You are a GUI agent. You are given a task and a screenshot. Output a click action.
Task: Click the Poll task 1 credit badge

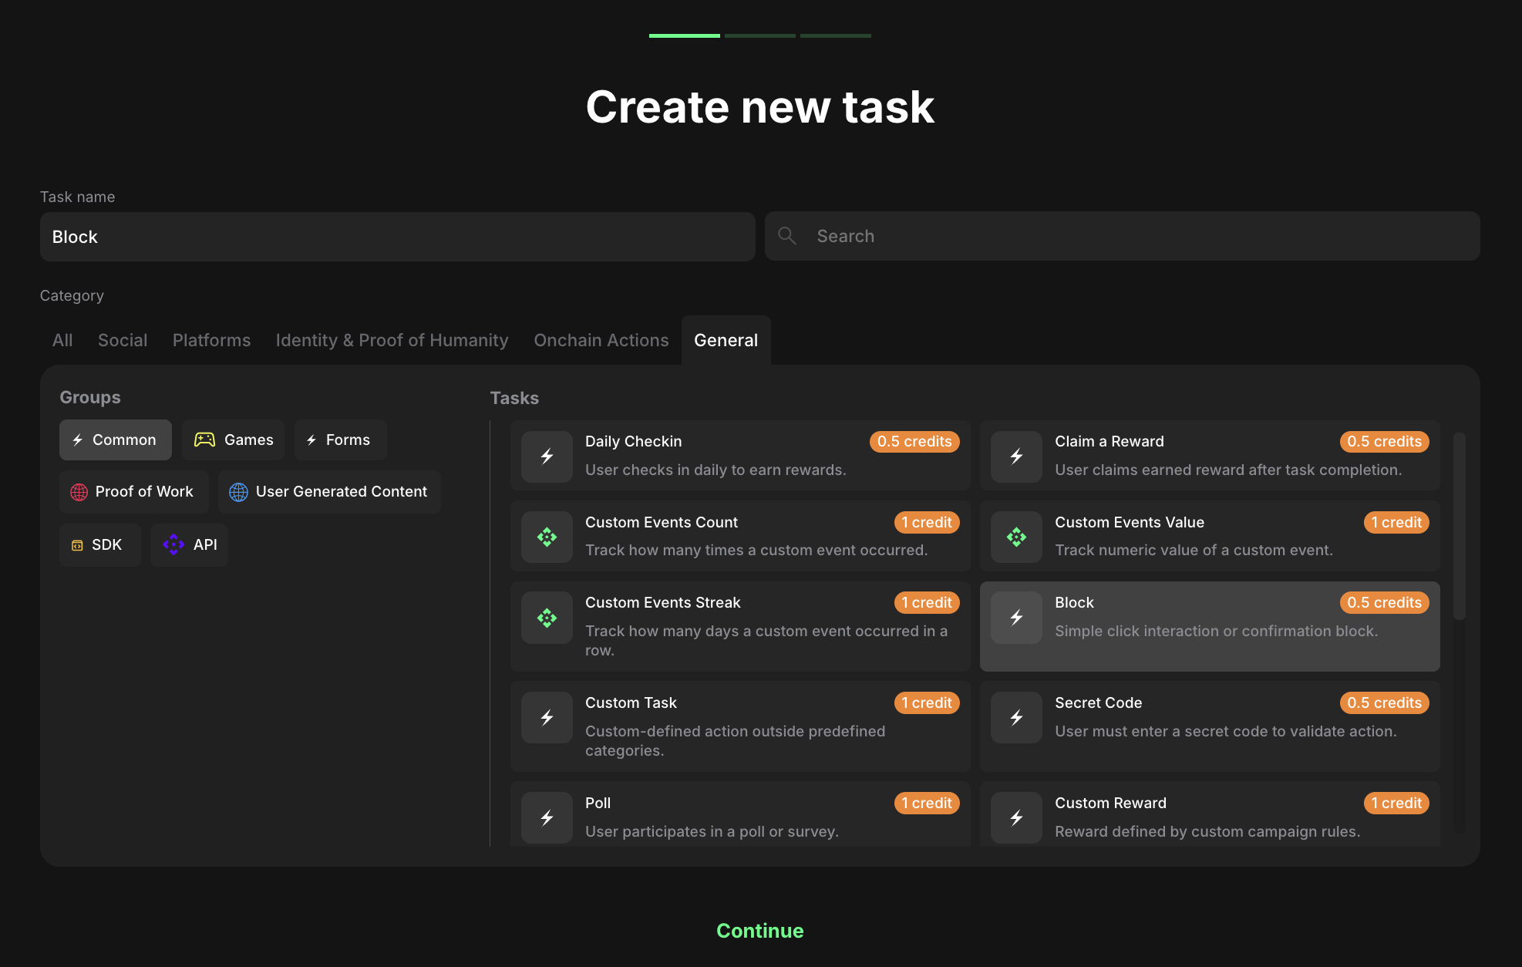[927, 803]
